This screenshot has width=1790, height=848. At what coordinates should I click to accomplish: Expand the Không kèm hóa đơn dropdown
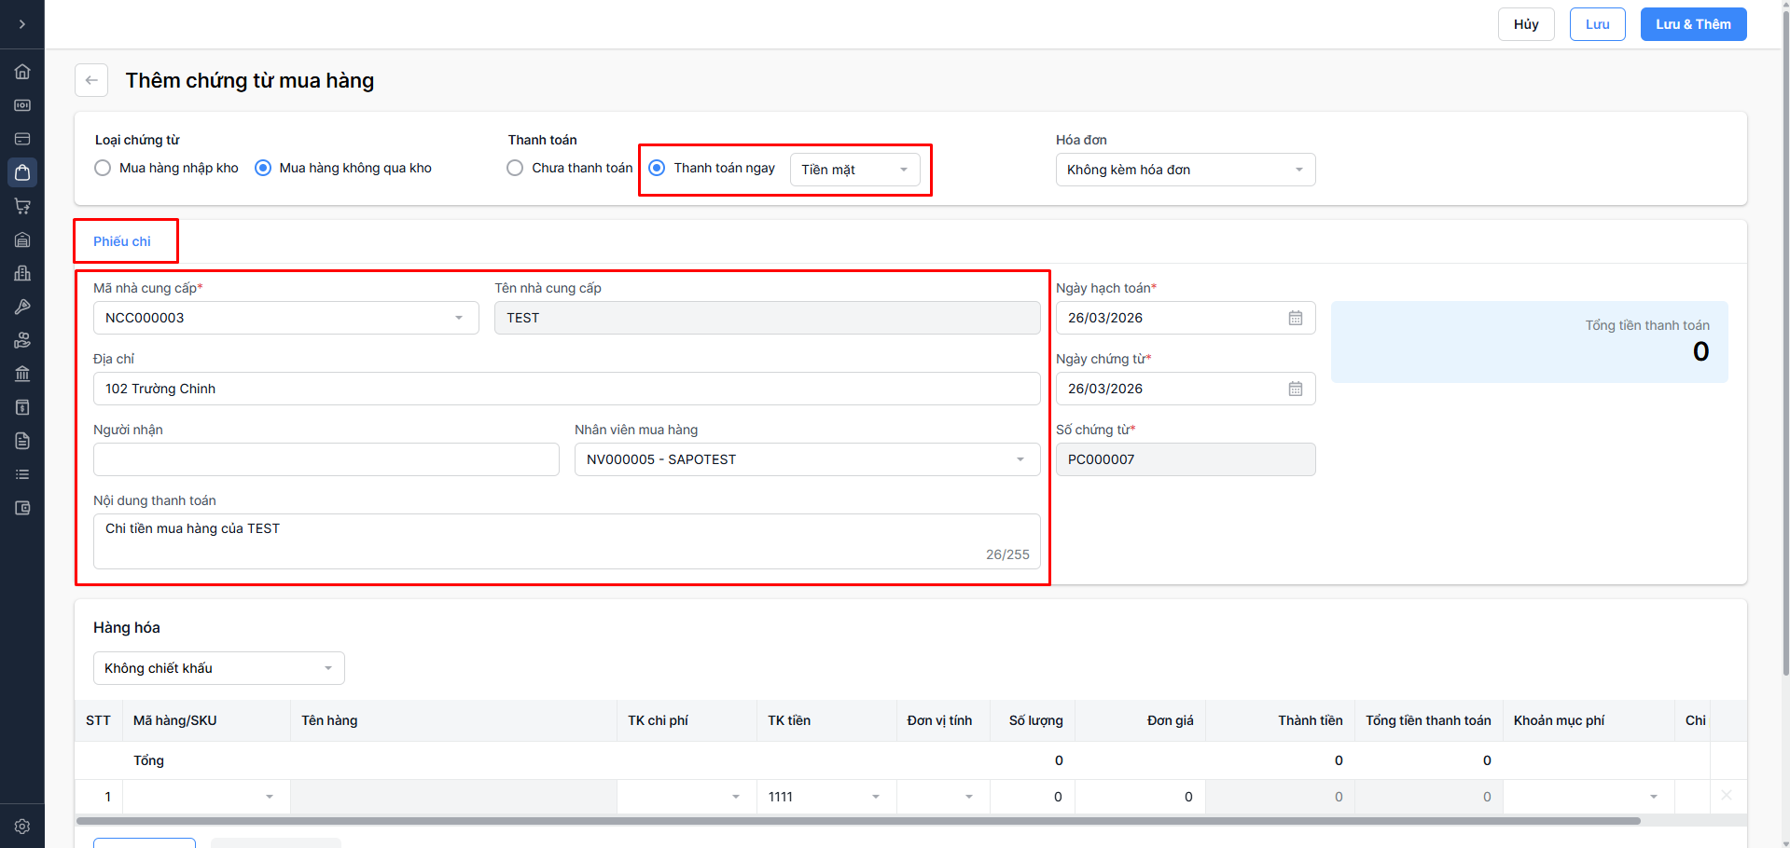coord(1185,170)
